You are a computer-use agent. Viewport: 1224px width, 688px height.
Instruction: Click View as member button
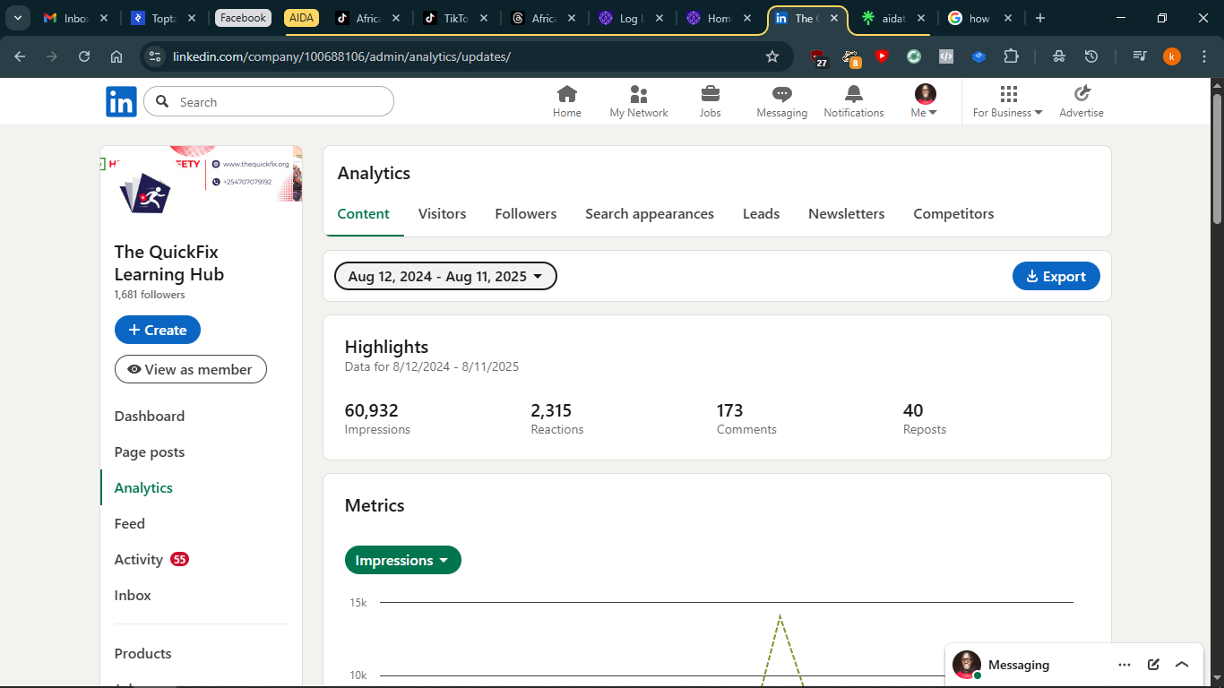point(190,369)
